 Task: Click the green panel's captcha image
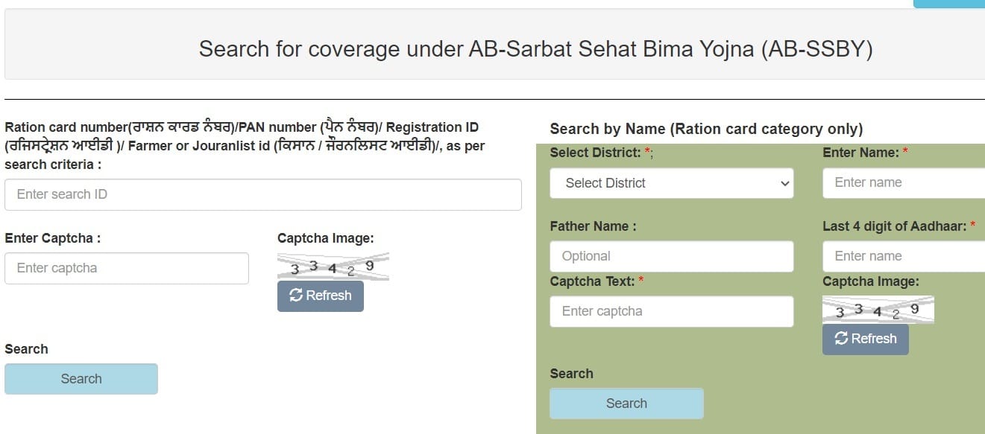(878, 307)
